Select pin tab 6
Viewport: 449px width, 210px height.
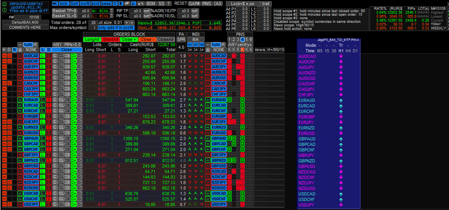(x=251, y=39)
